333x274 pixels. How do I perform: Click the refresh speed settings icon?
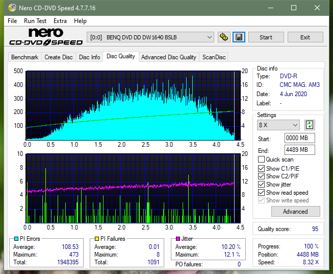click(x=310, y=125)
